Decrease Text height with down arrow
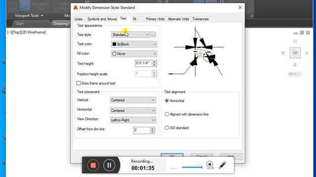 coord(154,65)
